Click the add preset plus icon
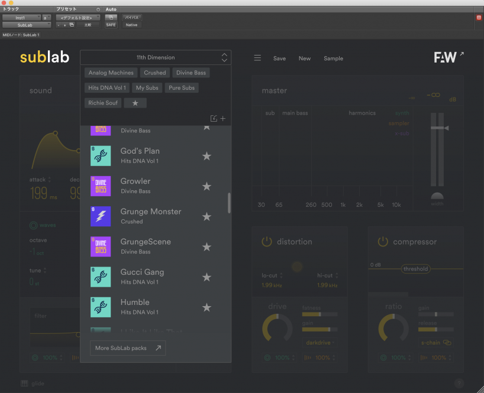The height and width of the screenshot is (393, 484). pos(223,119)
